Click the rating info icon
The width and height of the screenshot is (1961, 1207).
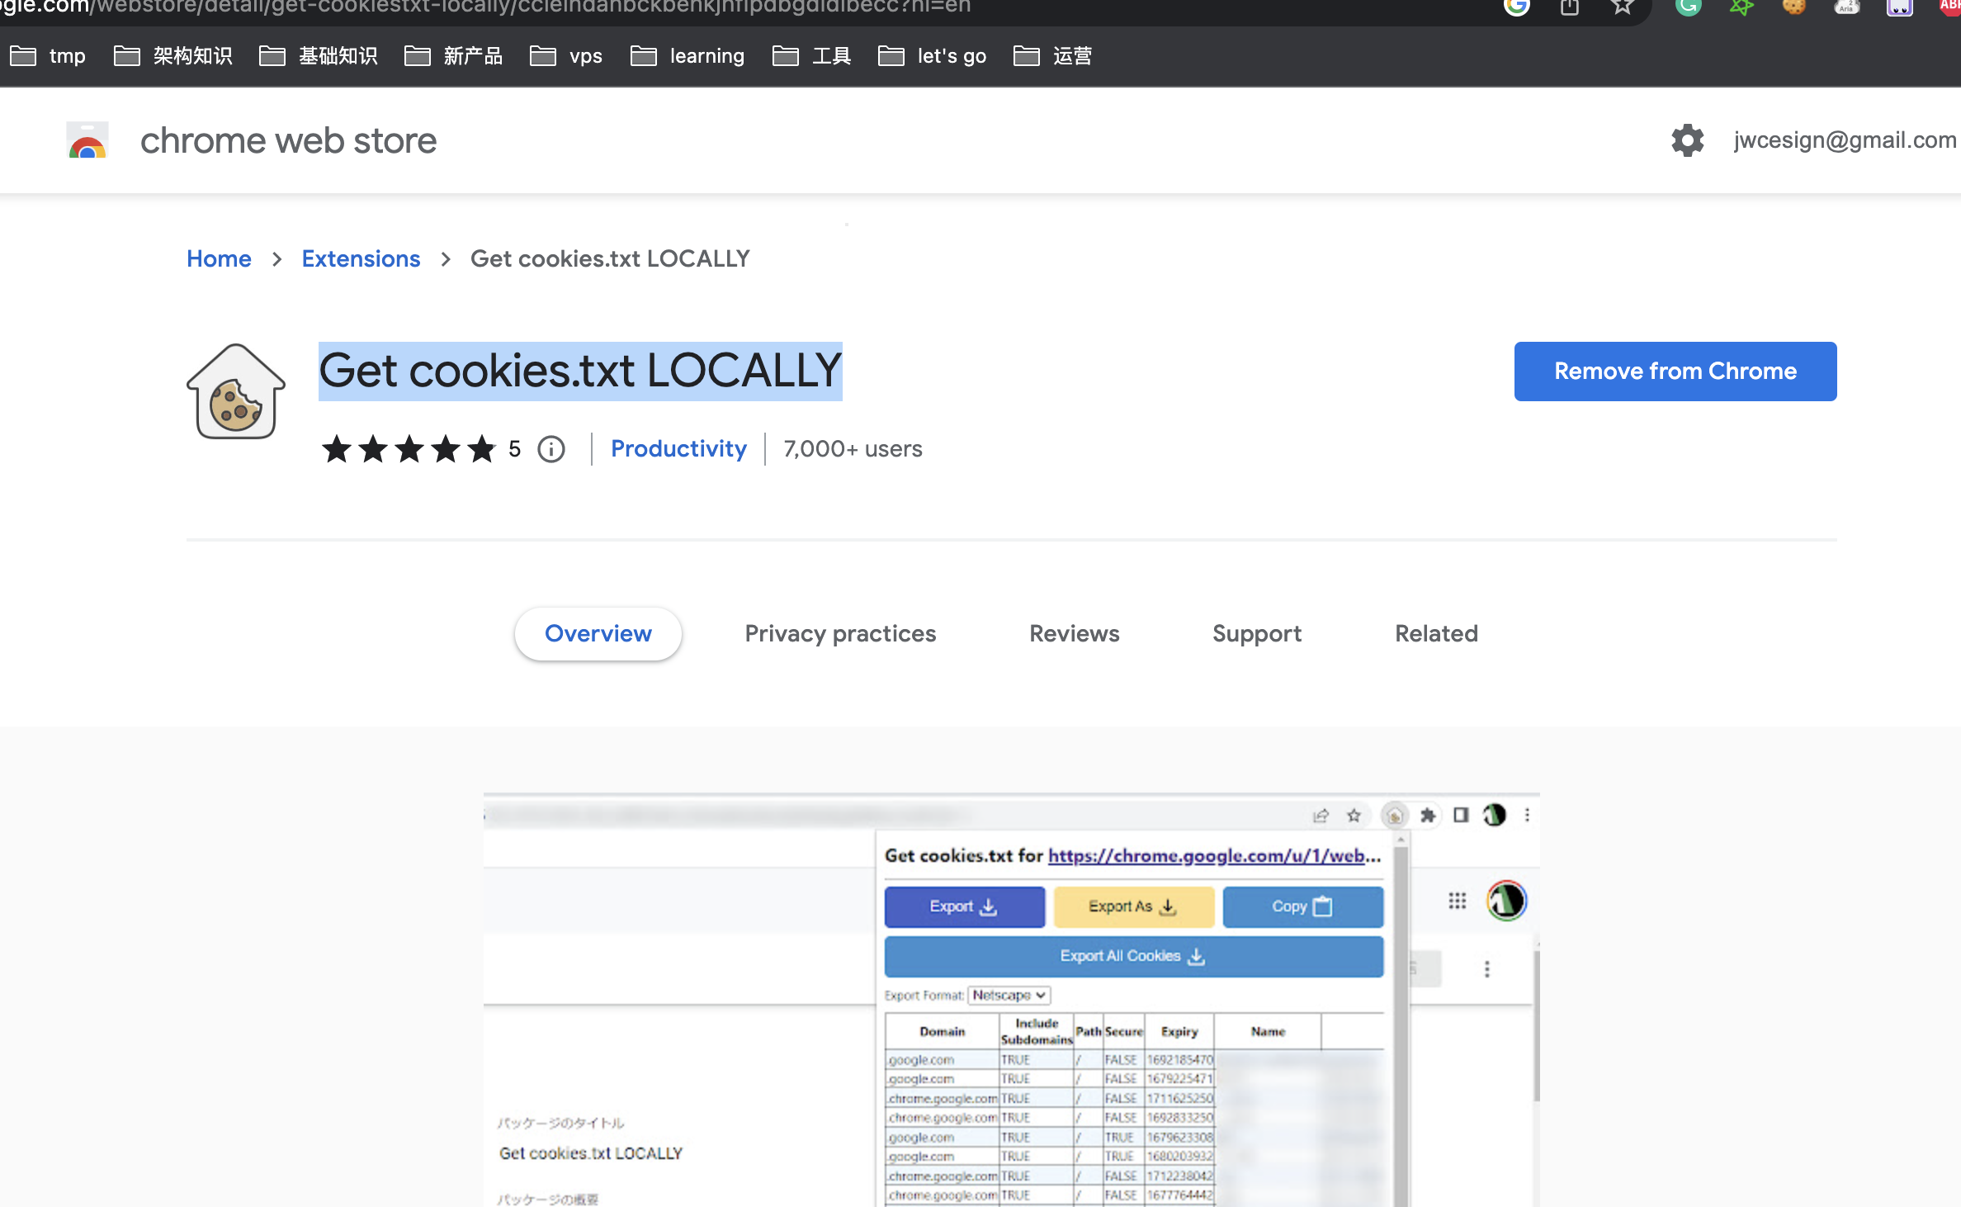(x=551, y=449)
